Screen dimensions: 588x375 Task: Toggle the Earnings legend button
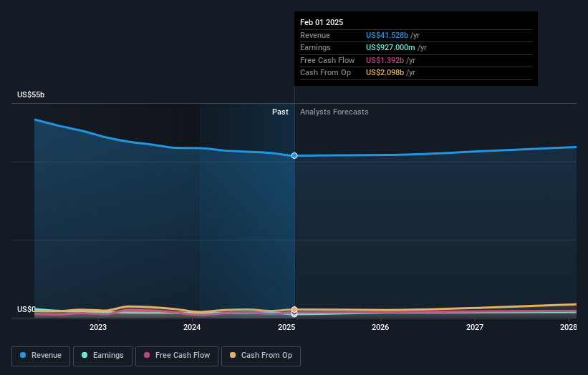point(102,356)
